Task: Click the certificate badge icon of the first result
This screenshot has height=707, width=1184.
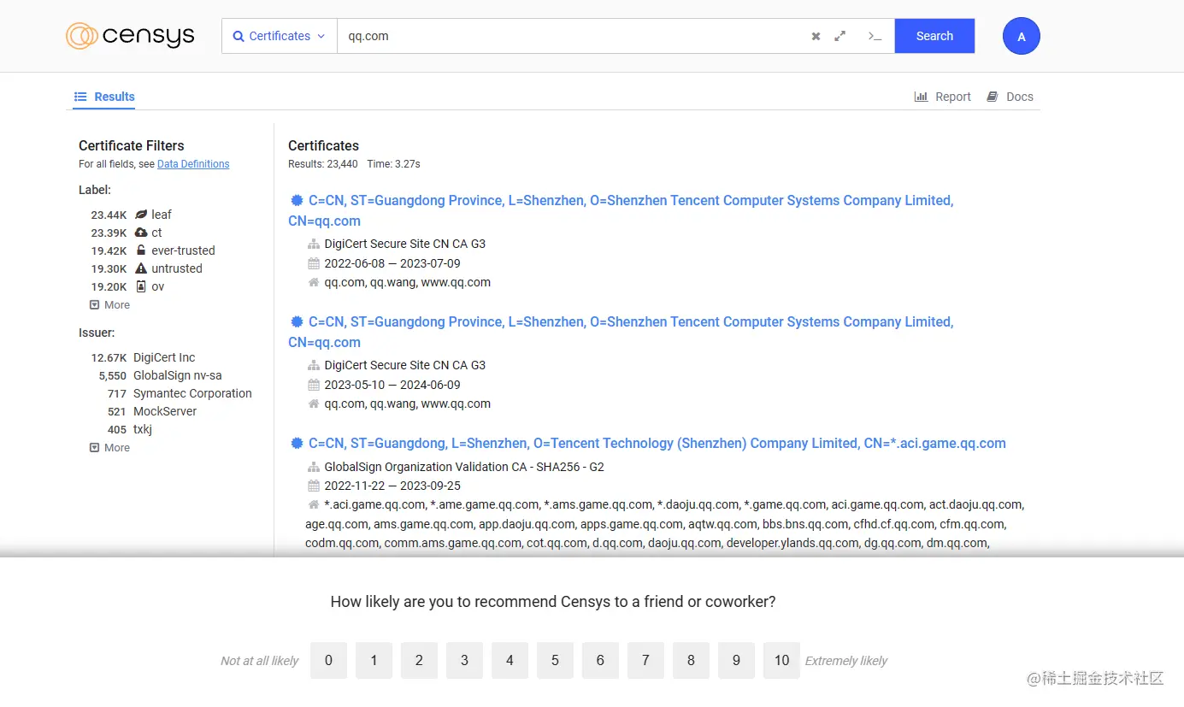Action: point(297,200)
